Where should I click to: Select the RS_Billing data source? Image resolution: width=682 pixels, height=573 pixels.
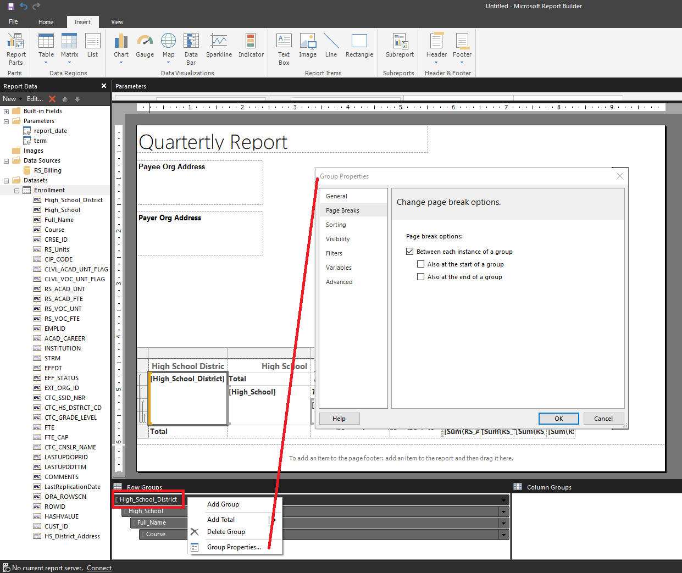pos(48,171)
